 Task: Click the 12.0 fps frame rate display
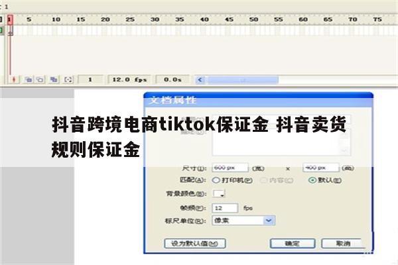point(129,79)
